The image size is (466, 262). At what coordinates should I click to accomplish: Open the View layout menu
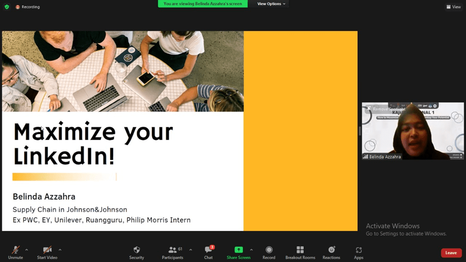(454, 7)
